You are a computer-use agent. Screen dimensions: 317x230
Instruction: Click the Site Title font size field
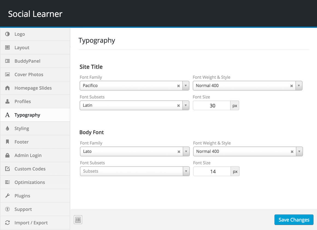(x=212, y=106)
